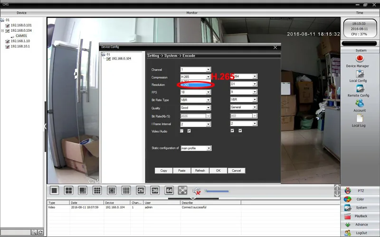Click the search icon under device list

34,232
